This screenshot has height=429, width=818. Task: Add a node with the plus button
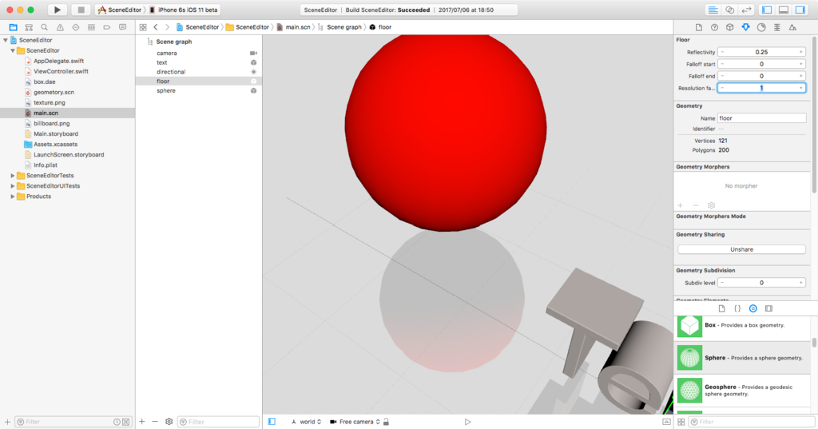[x=142, y=422]
